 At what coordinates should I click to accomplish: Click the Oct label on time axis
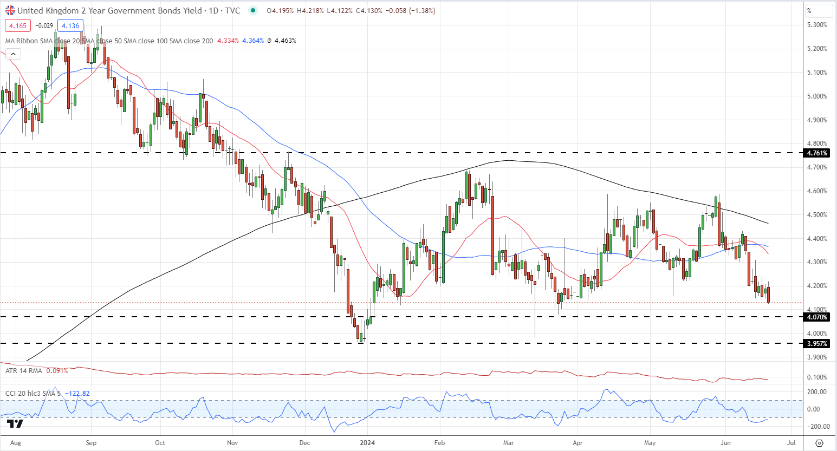point(160,443)
